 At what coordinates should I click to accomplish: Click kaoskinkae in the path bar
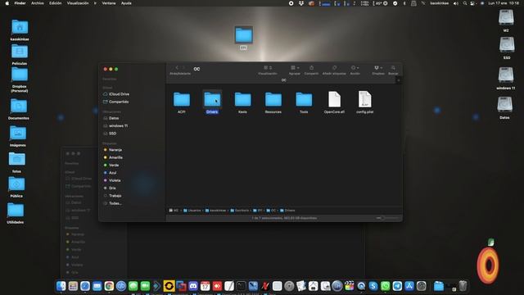[x=215, y=211]
